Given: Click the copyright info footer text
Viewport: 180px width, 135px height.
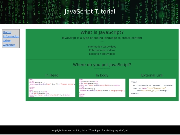Looking at the screenshot, I should [90, 130].
